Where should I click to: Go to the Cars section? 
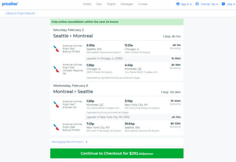coord(99,4)
